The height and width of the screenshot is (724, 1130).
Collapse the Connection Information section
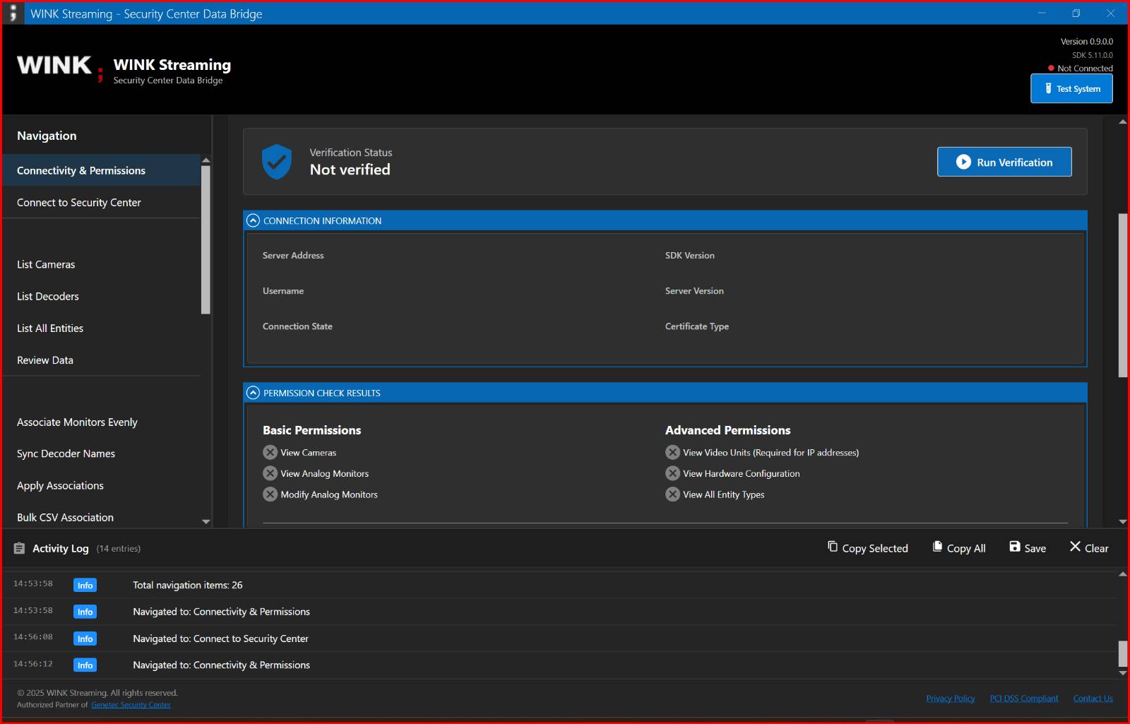pos(253,220)
